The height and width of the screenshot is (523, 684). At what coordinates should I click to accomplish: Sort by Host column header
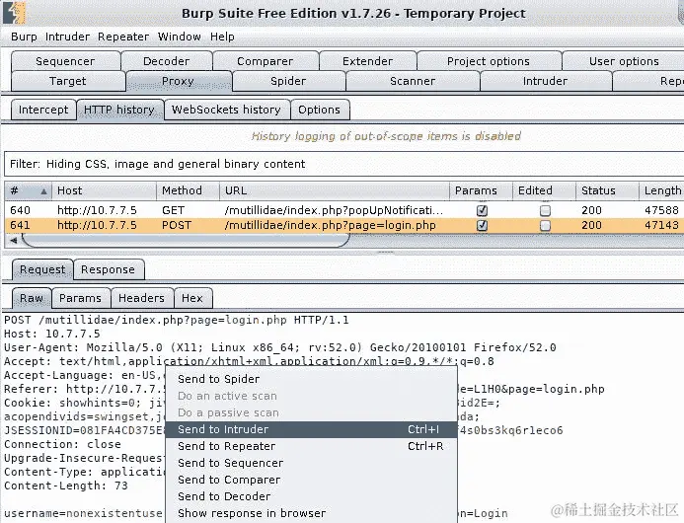tap(104, 190)
